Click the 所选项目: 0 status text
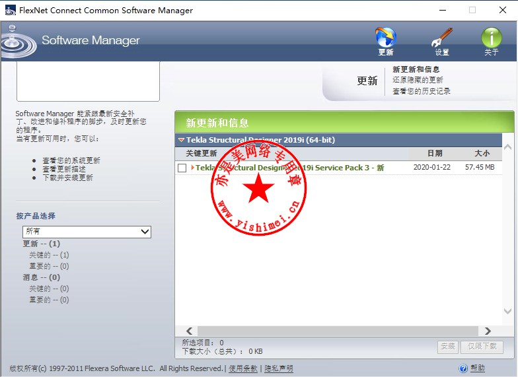518x377 pixels. (203, 343)
